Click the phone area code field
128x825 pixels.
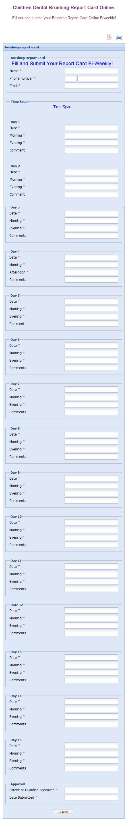[70, 78]
